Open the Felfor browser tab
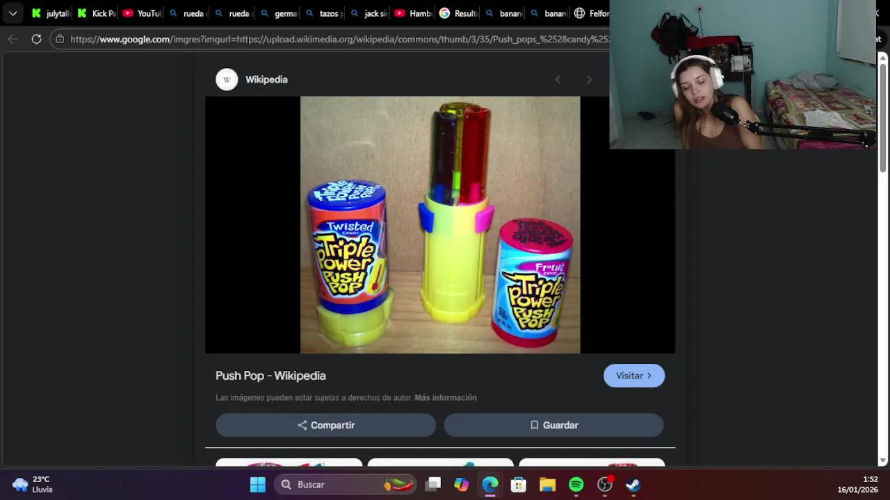The width and height of the screenshot is (890, 500). (591, 13)
